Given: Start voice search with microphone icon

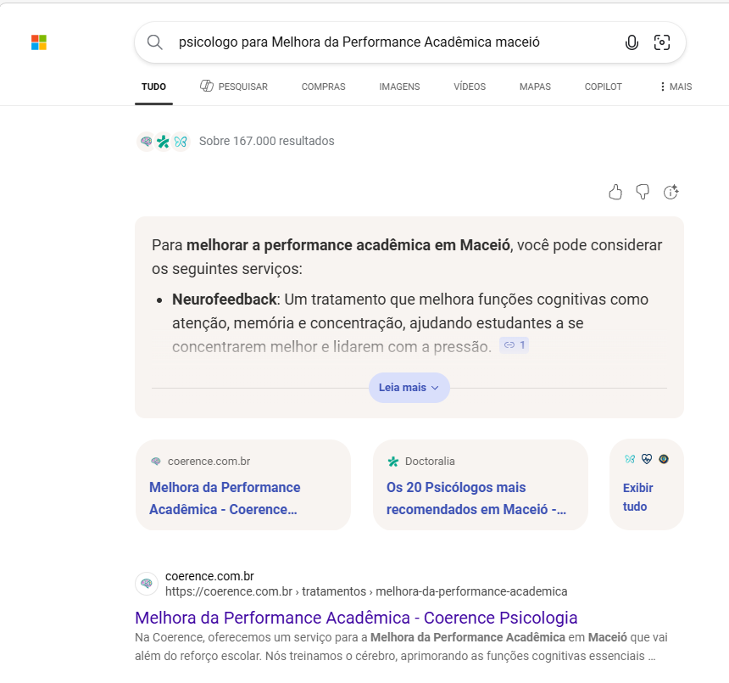Looking at the screenshot, I should pos(632,42).
